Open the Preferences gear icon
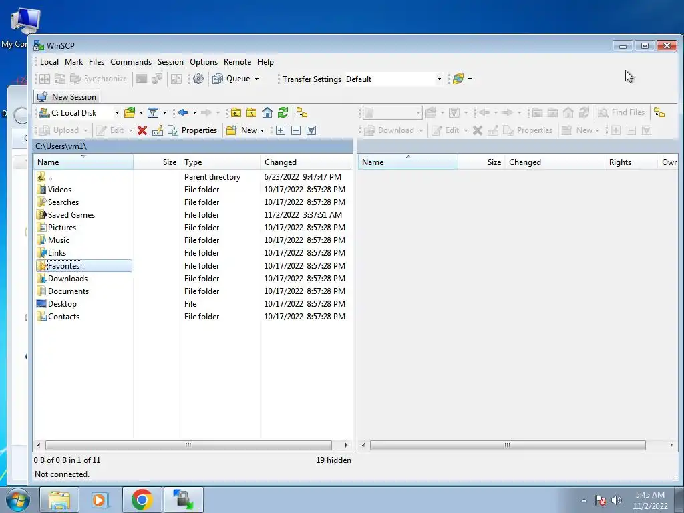The width and height of the screenshot is (684, 513). pos(198,79)
